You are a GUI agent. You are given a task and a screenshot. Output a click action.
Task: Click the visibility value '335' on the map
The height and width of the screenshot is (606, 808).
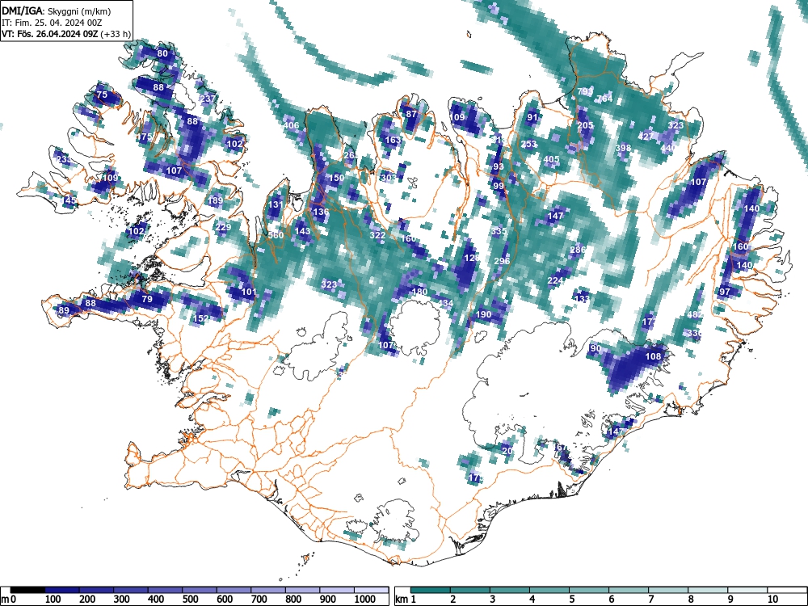tap(499, 231)
